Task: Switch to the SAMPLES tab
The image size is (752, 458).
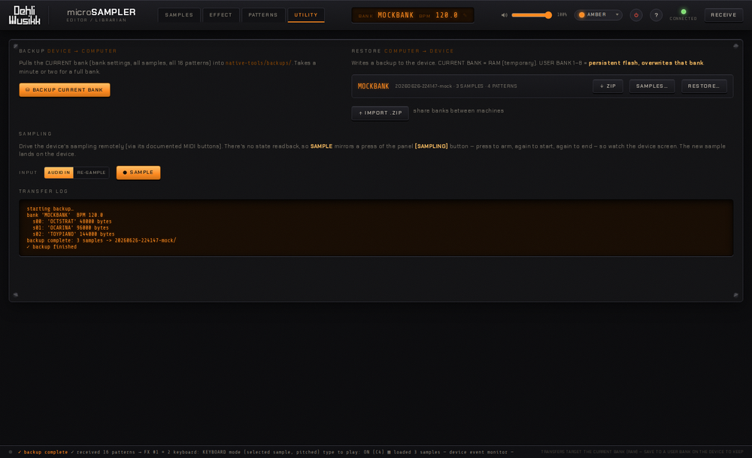Action: [x=179, y=15]
